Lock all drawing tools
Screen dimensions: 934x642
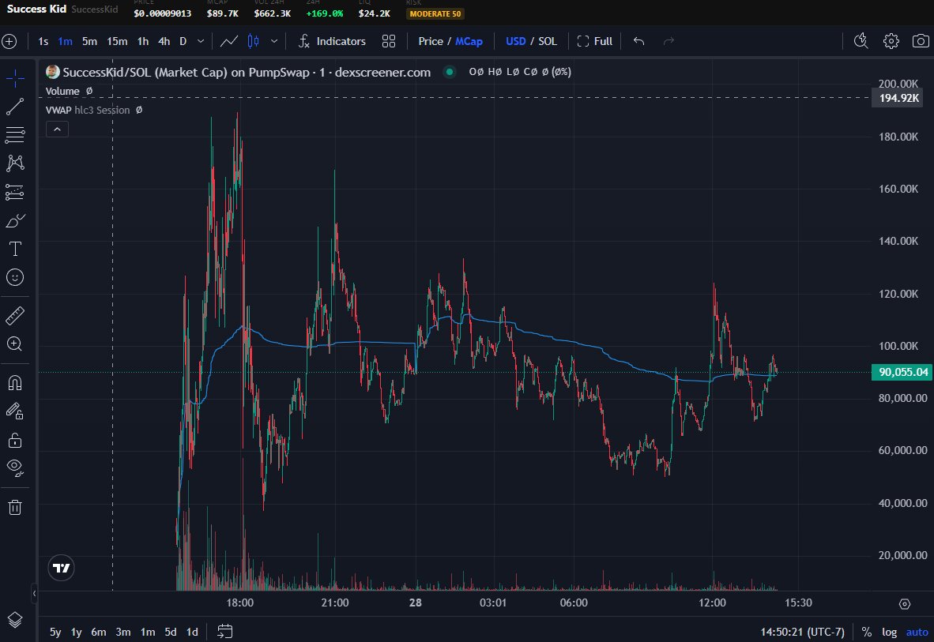[15, 440]
